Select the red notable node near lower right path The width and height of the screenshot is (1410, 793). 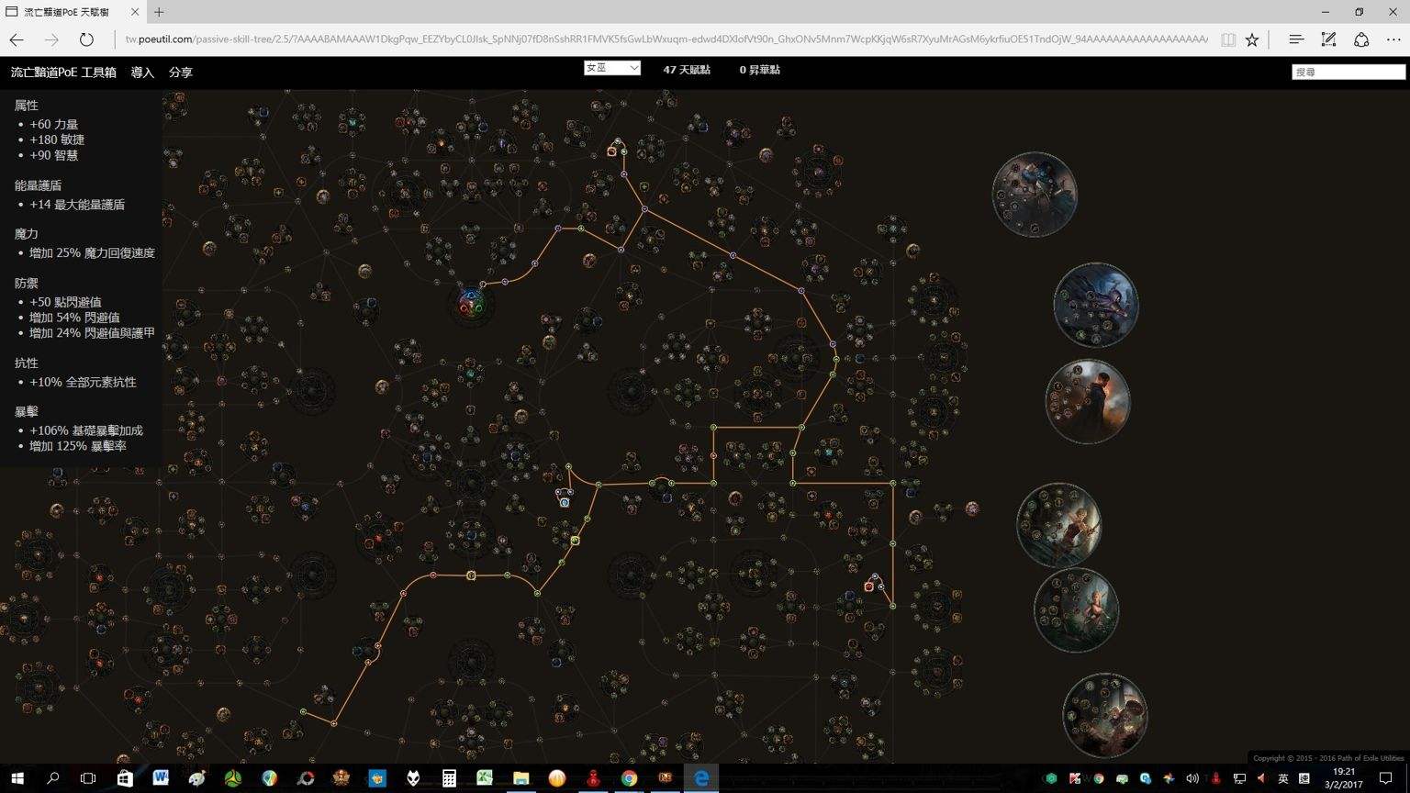868,586
